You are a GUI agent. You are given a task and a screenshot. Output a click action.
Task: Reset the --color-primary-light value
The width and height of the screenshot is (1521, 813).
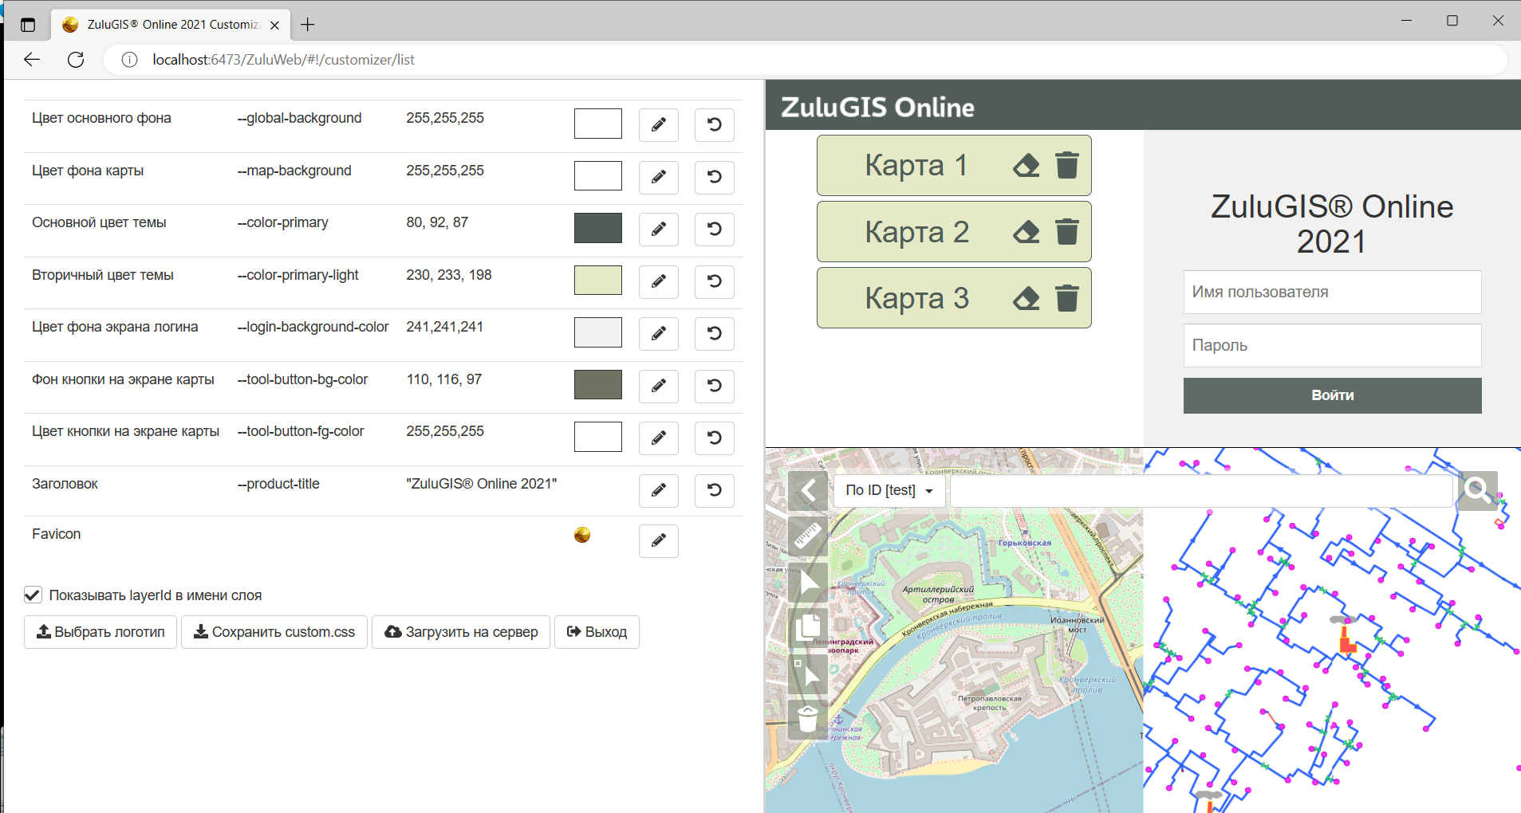[x=714, y=281]
